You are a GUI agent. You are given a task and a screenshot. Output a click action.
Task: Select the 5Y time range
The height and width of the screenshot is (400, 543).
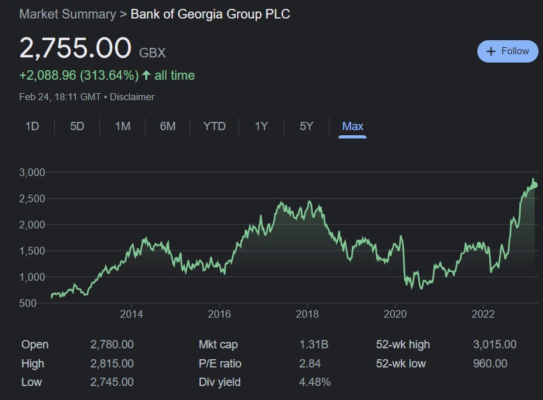click(305, 126)
